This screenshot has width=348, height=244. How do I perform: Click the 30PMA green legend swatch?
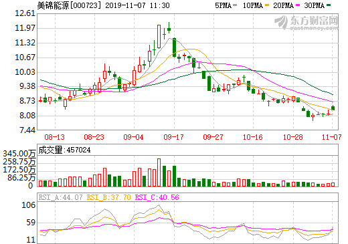click(329, 5)
